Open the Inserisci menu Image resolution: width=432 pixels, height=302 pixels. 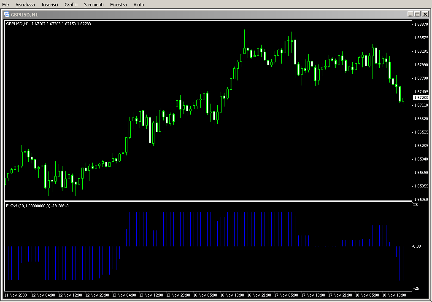[50, 5]
